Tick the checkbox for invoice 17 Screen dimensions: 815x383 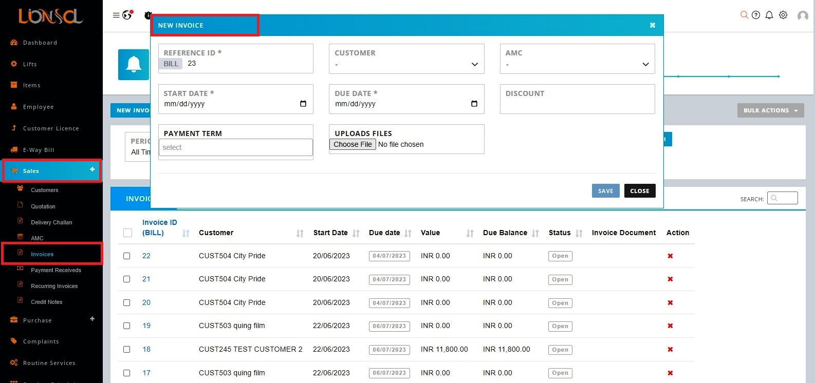tap(127, 373)
